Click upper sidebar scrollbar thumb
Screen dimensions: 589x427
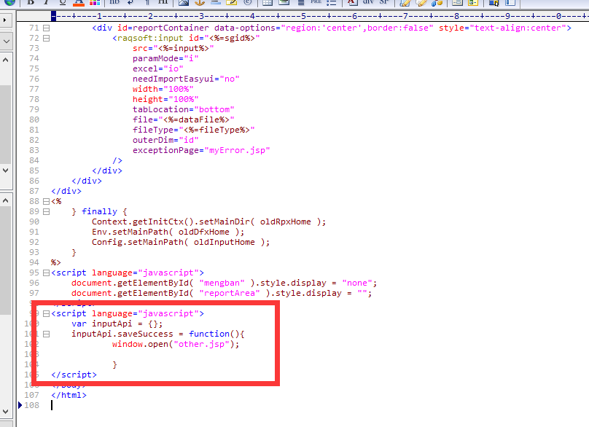coord(5,125)
